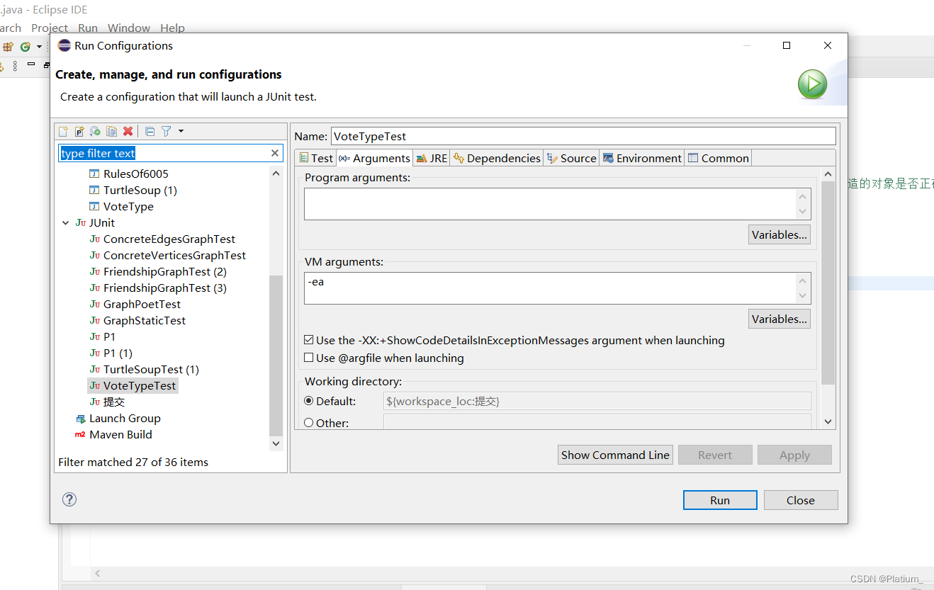Collapse the JUnit tree branch
Screen dimensions: 934x590
click(65, 222)
